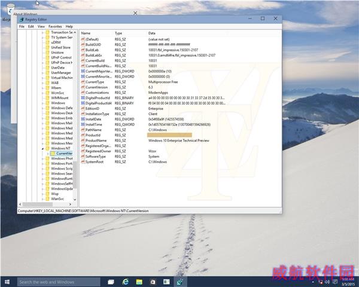Select the (Default) value icon
The width and height of the screenshot is (359, 287).
point(83,39)
